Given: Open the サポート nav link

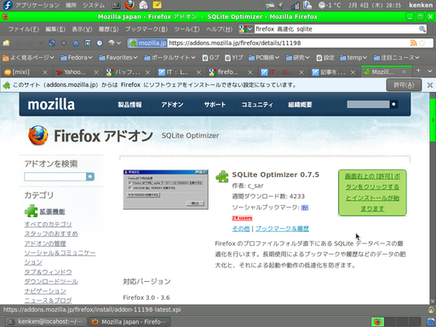Looking at the screenshot, I should (x=215, y=105).
